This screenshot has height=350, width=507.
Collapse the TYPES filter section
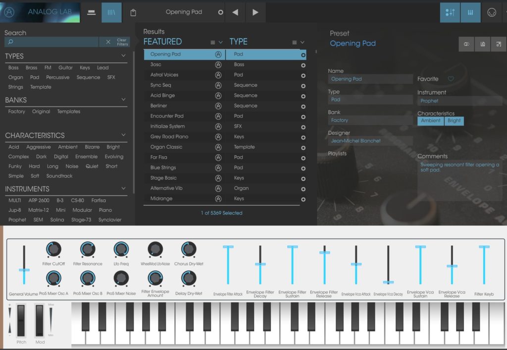point(123,56)
